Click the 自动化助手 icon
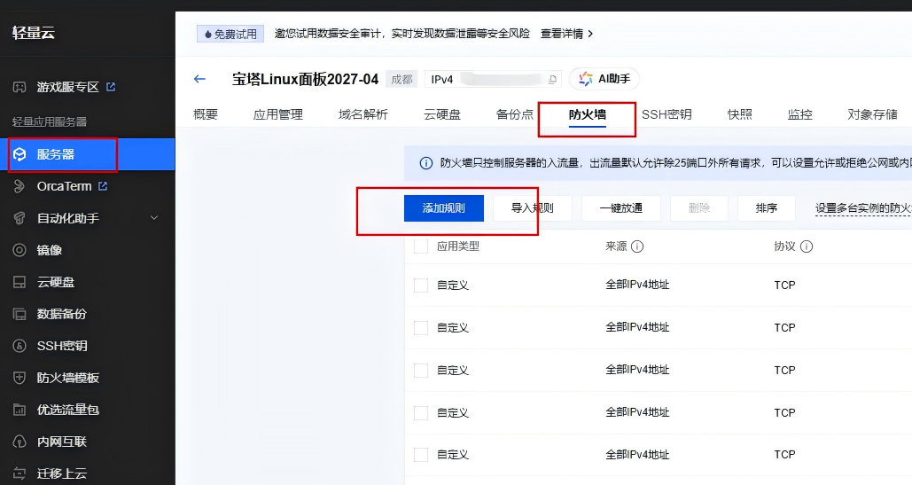 pyautogui.click(x=19, y=218)
